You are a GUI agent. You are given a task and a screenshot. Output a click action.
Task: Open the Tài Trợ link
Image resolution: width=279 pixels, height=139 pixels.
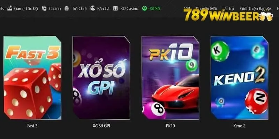(x=228, y=8)
